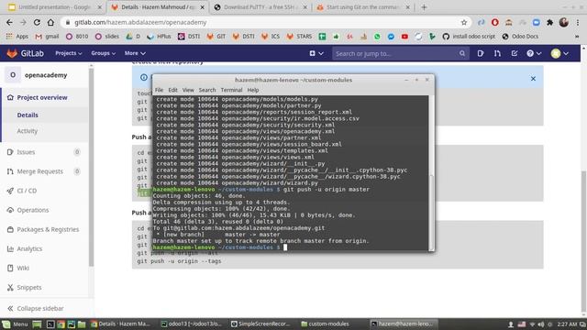587x330 pixels.
Task: Open the Projects dropdown menu
Action: pyautogui.click(x=69, y=53)
